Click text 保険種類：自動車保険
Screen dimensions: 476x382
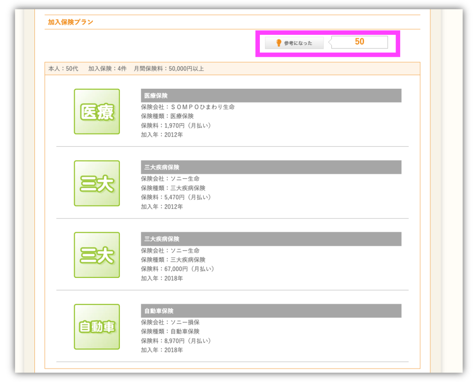click(x=170, y=331)
